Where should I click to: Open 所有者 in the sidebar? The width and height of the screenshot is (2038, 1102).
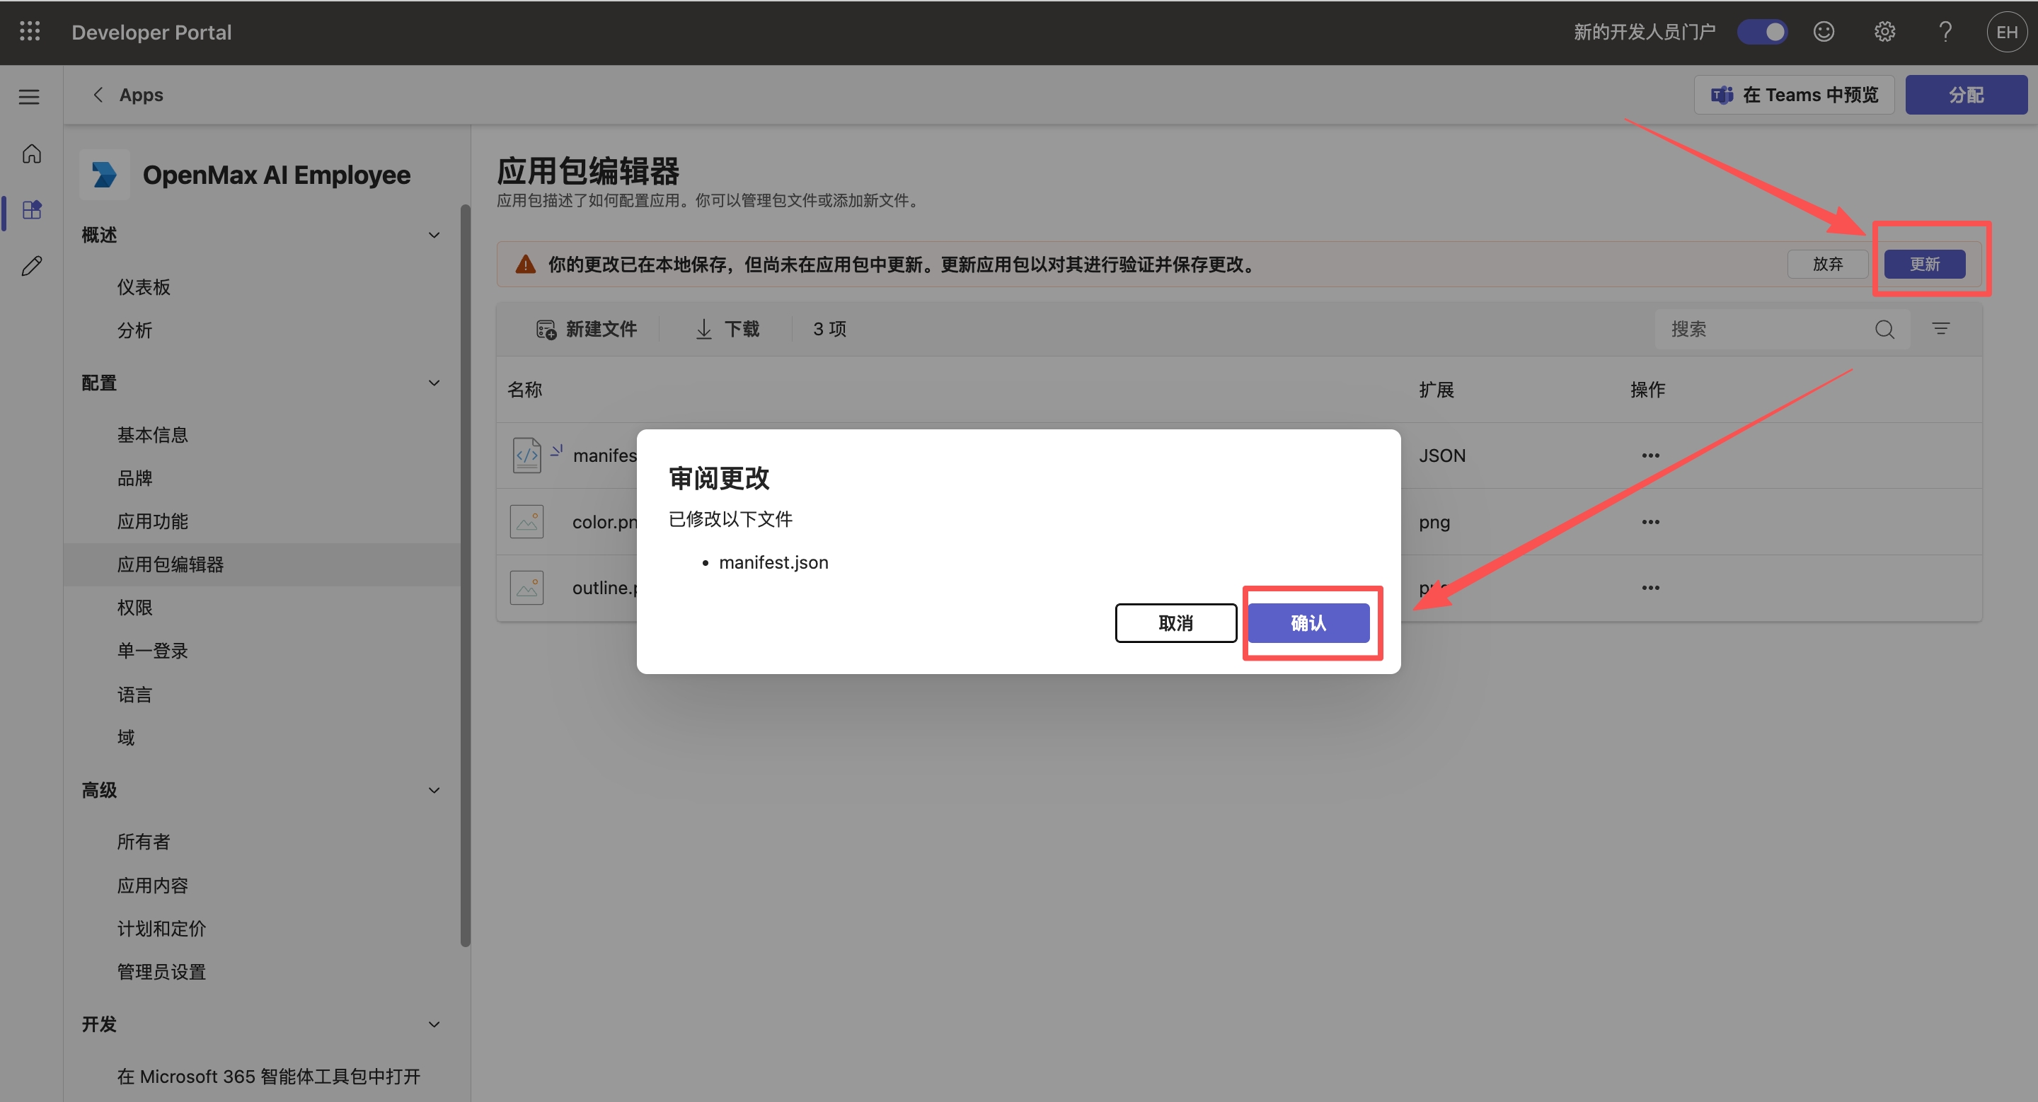(144, 841)
